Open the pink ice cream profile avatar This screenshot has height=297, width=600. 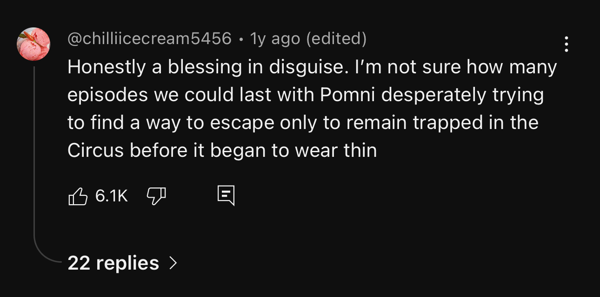[33, 44]
